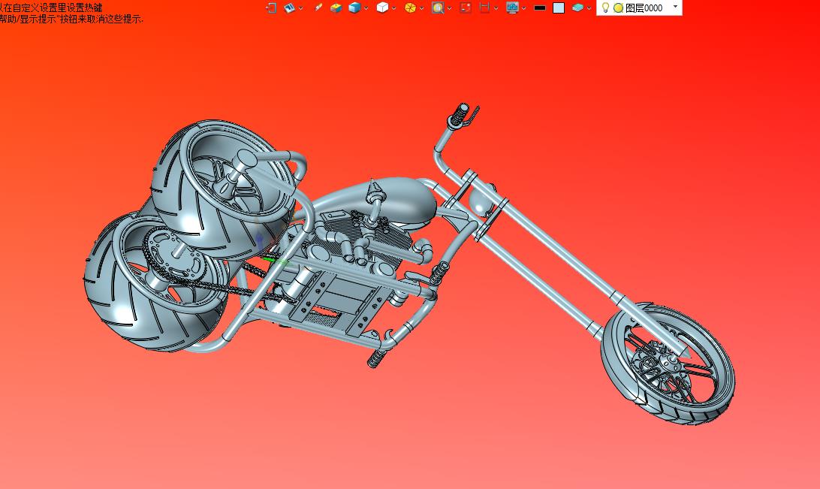Image resolution: width=820 pixels, height=489 pixels.
Task: Click the yellow and blue box icon
Action: coord(336,8)
